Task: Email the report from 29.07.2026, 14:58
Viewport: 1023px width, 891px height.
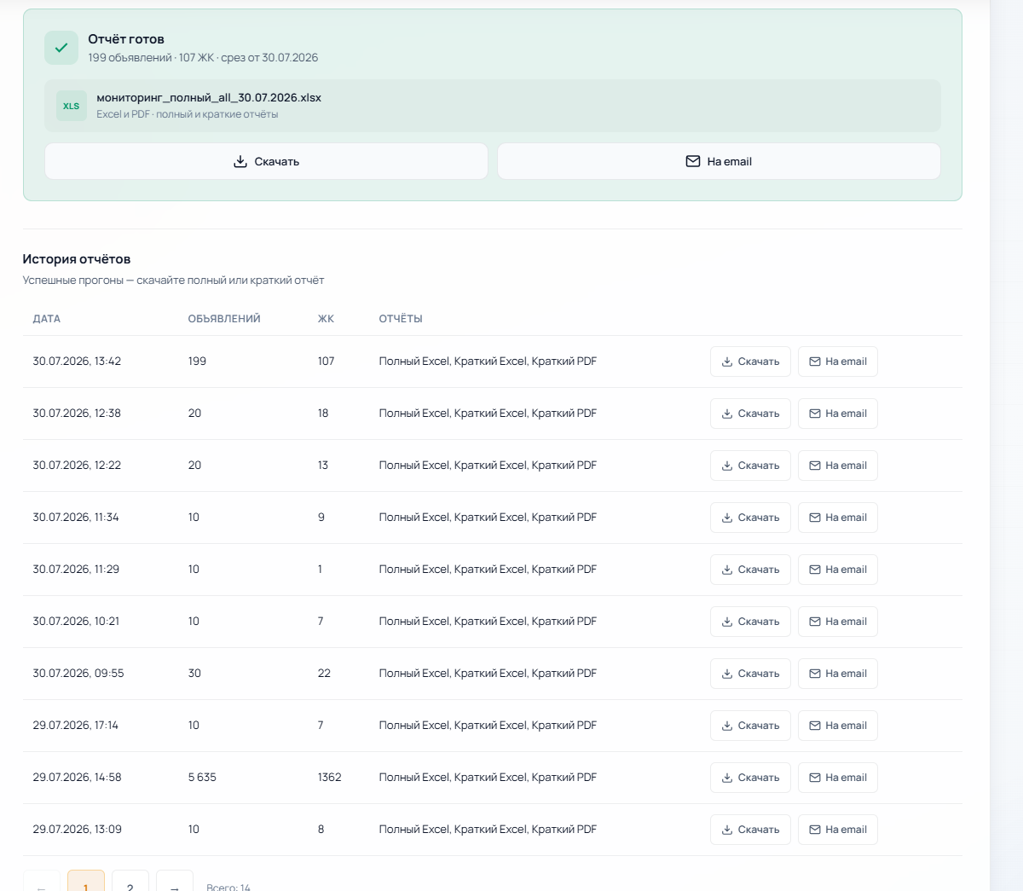Action: click(x=838, y=778)
